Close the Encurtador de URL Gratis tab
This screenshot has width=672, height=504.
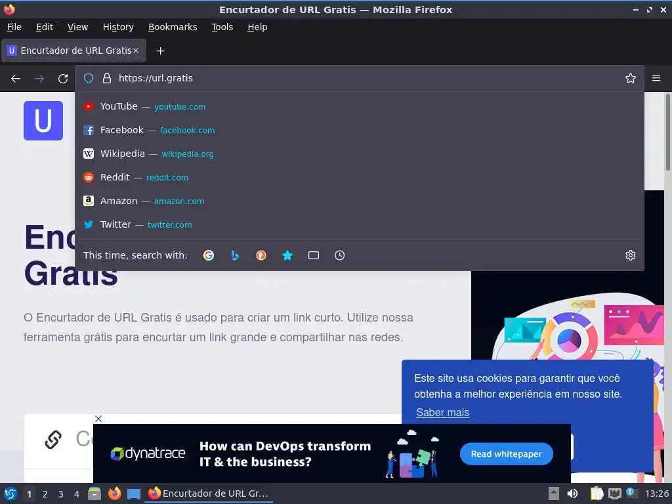point(136,51)
